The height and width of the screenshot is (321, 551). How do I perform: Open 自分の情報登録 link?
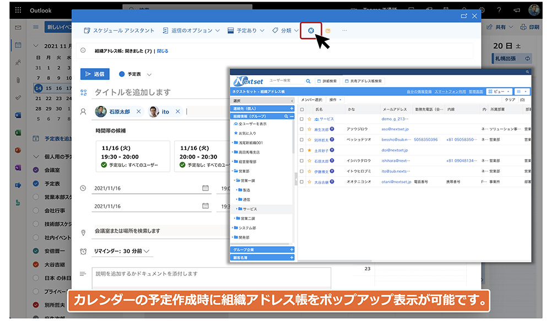[419, 91]
